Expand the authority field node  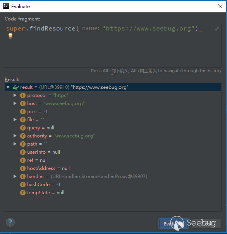(x=15, y=136)
